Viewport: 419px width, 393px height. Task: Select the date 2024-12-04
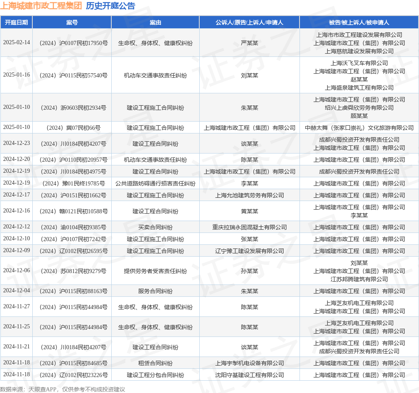pos(16,291)
